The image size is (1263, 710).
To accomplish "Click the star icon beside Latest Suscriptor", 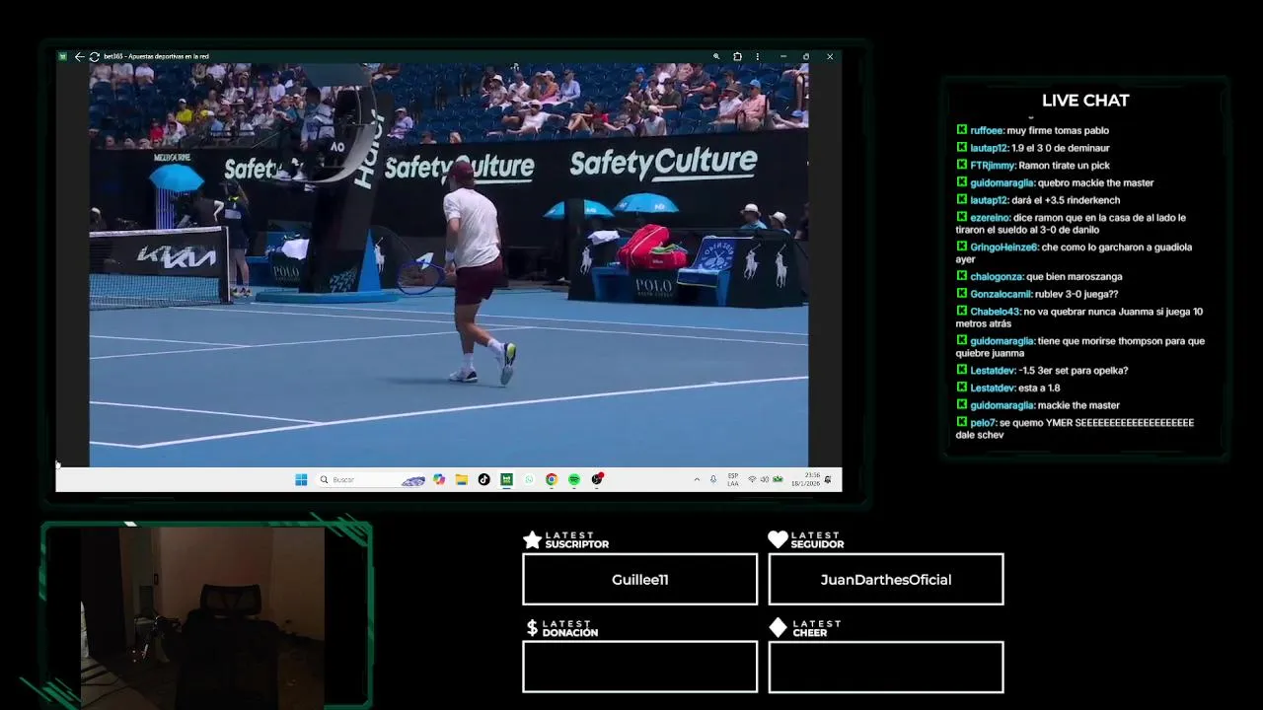I will click(532, 539).
